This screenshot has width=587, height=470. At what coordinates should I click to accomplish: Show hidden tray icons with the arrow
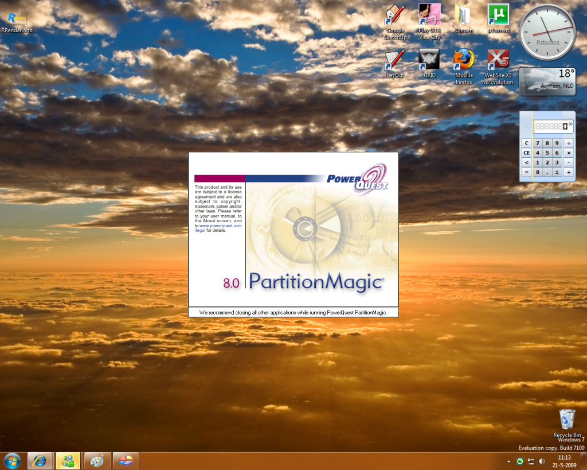(509, 461)
